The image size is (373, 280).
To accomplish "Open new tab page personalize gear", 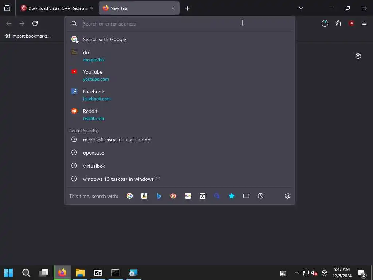I will (358, 56).
